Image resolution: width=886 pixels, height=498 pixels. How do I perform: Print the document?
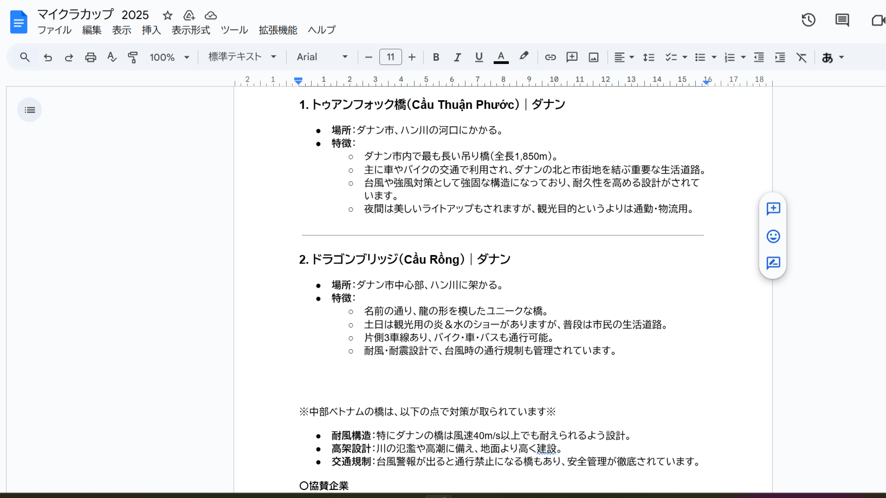pyautogui.click(x=90, y=57)
